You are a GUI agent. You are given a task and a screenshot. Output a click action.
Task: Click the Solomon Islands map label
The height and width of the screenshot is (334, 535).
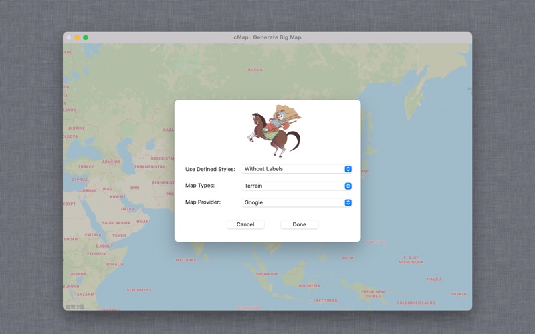[415, 303]
